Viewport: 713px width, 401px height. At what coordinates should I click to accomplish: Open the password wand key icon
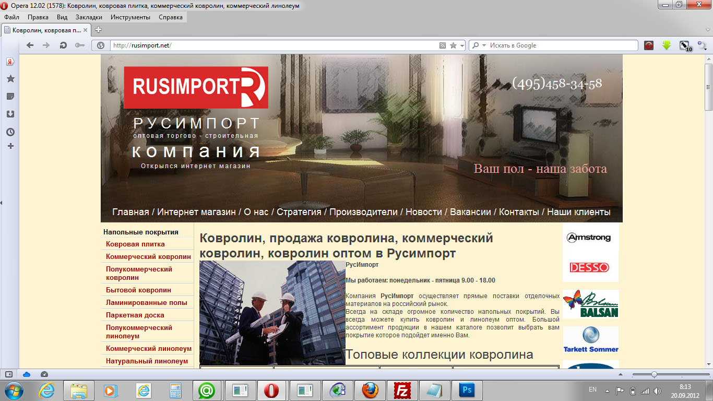coord(79,45)
